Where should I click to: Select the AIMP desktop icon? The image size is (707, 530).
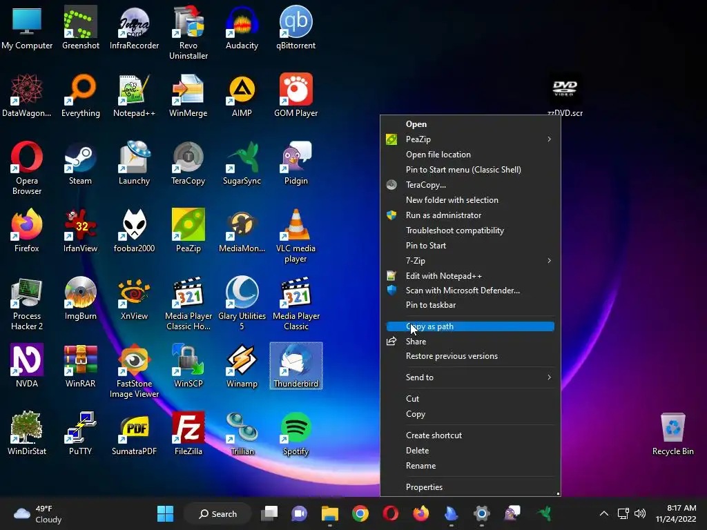(x=242, y=95)
